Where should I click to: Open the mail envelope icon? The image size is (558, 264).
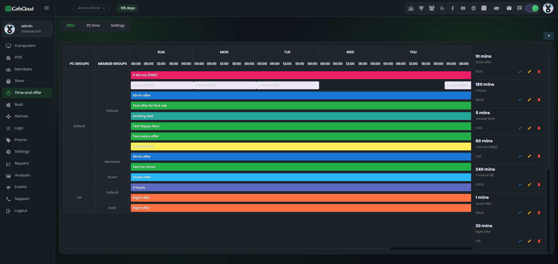pos(509,8)
